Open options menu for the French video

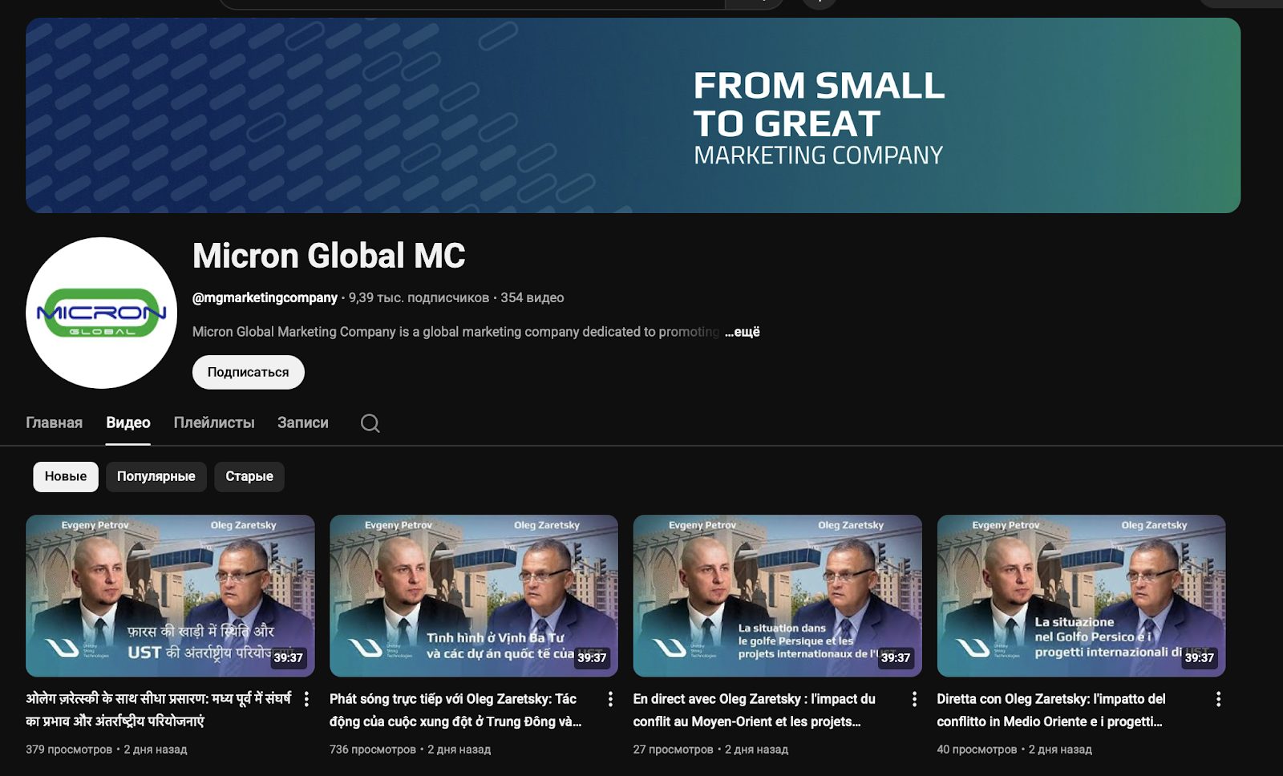point(914,700)
